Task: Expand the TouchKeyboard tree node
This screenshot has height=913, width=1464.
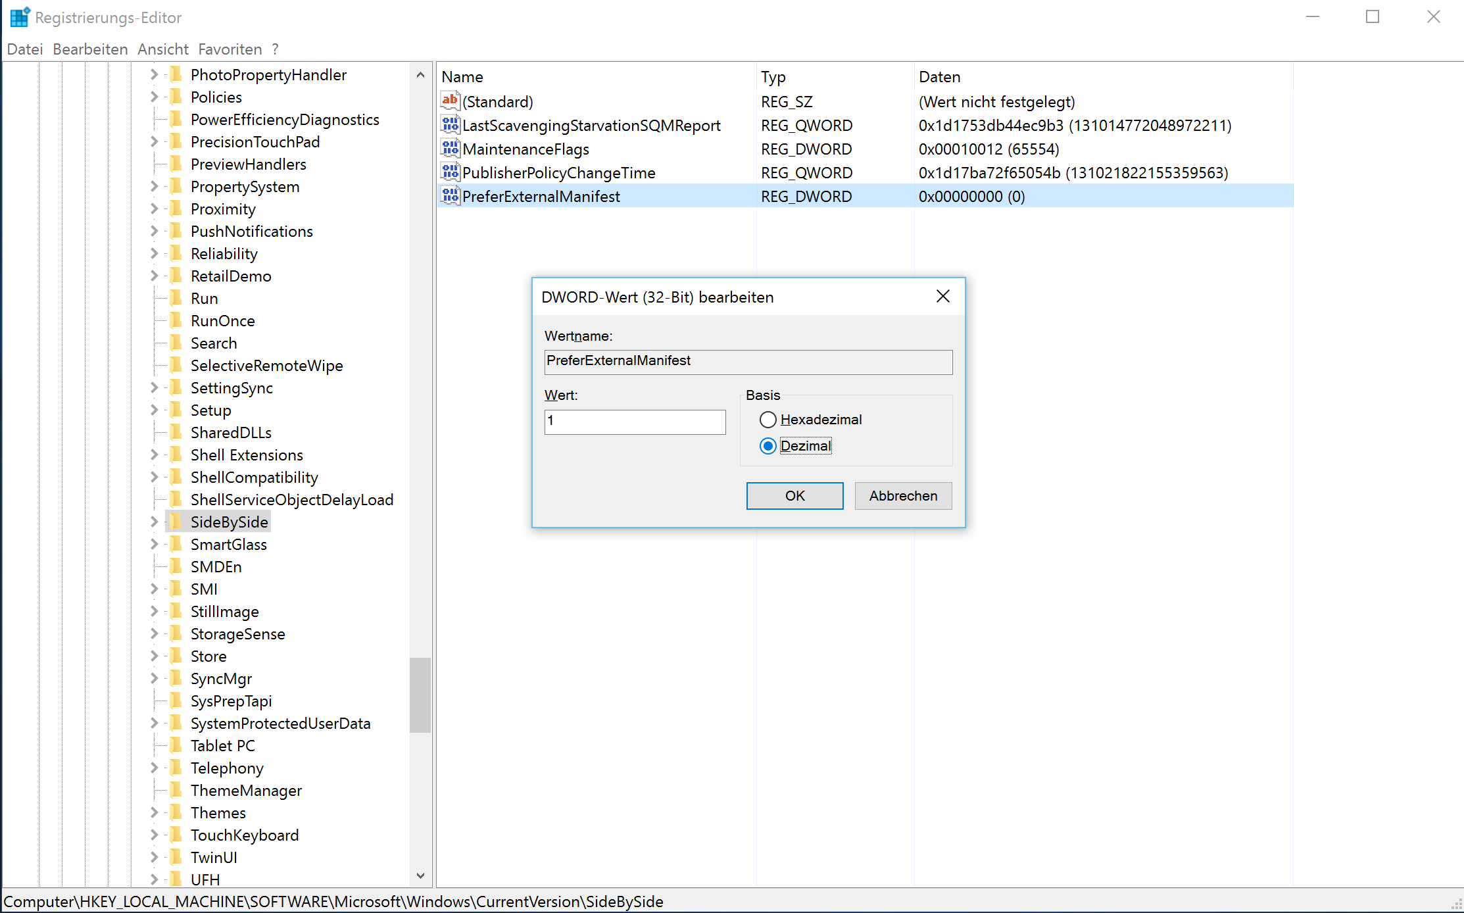Action: tap(154, 835)
